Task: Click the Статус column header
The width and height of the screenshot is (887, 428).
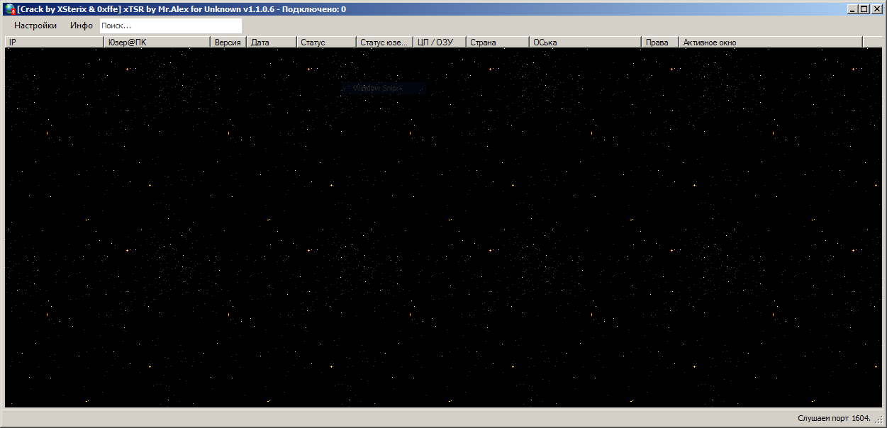Action: [x=326, y=43]
